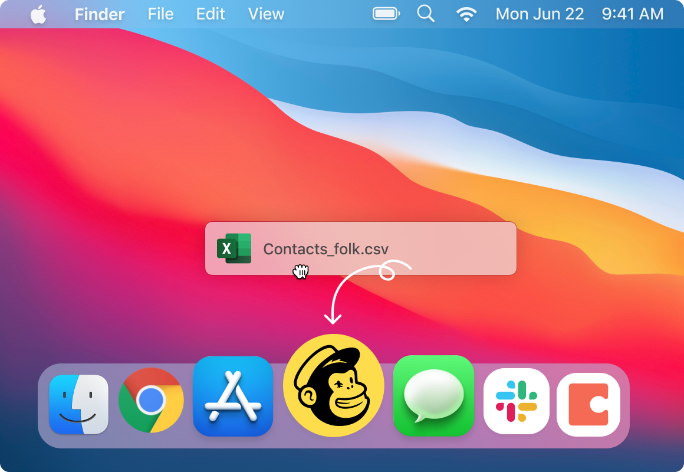
Task: Click the 9:41 AM clock
Action: coord(633,14)
